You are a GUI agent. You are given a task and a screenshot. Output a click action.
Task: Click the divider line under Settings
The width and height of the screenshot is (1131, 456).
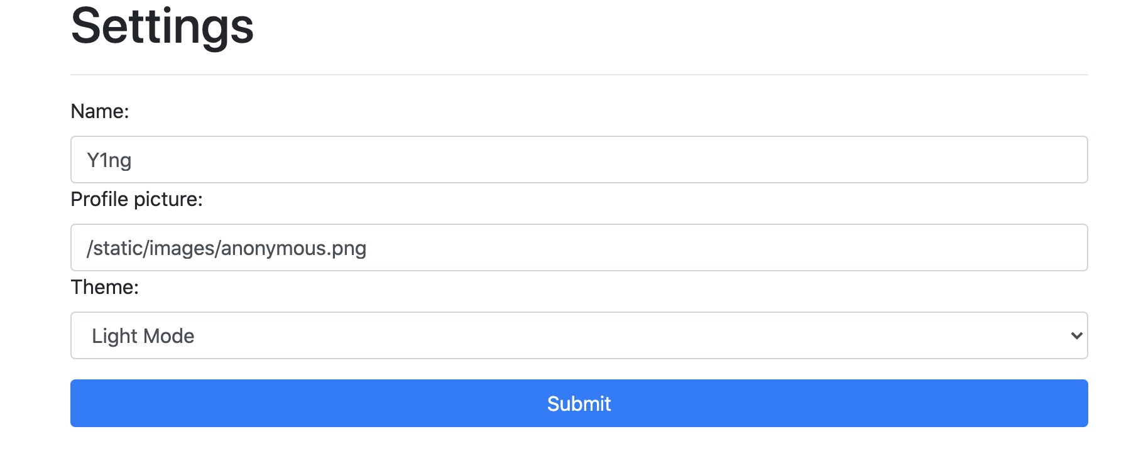(x=578, y=75)
